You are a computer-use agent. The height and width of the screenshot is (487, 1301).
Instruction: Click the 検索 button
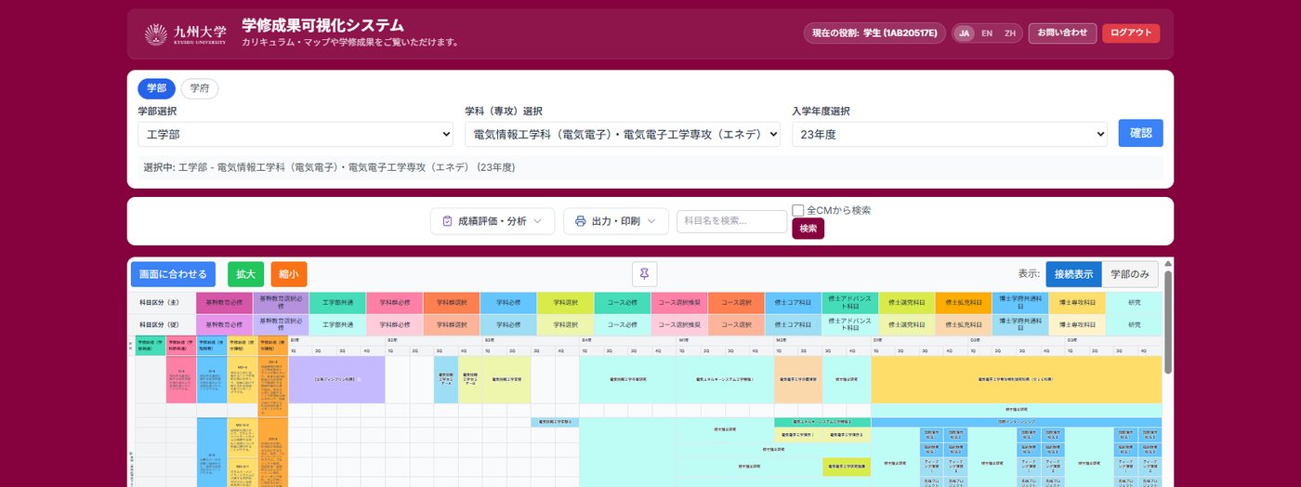click(x=808, y=229)
